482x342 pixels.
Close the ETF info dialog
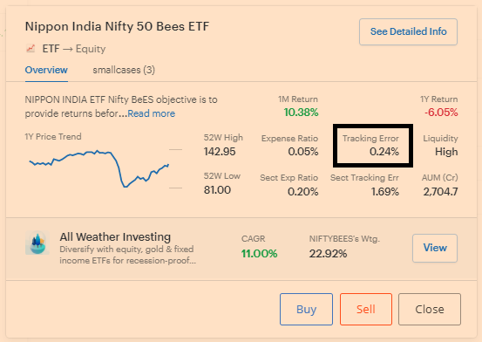pyautogui.click(x=430, y=309)
